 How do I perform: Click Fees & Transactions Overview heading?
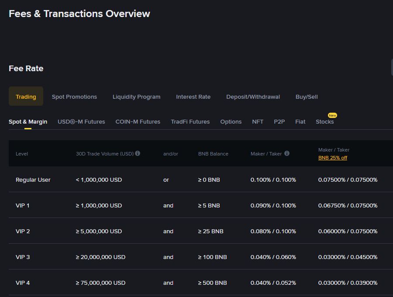pos(79,14)
